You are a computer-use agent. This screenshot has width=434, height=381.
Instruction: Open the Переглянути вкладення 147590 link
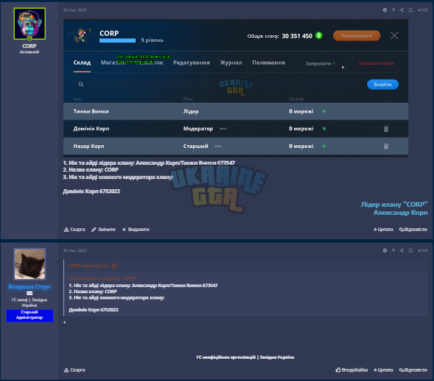click(103, 278)
